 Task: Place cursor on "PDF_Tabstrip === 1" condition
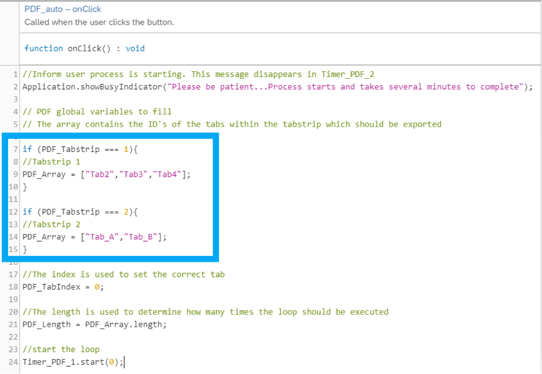click(85, 149)
